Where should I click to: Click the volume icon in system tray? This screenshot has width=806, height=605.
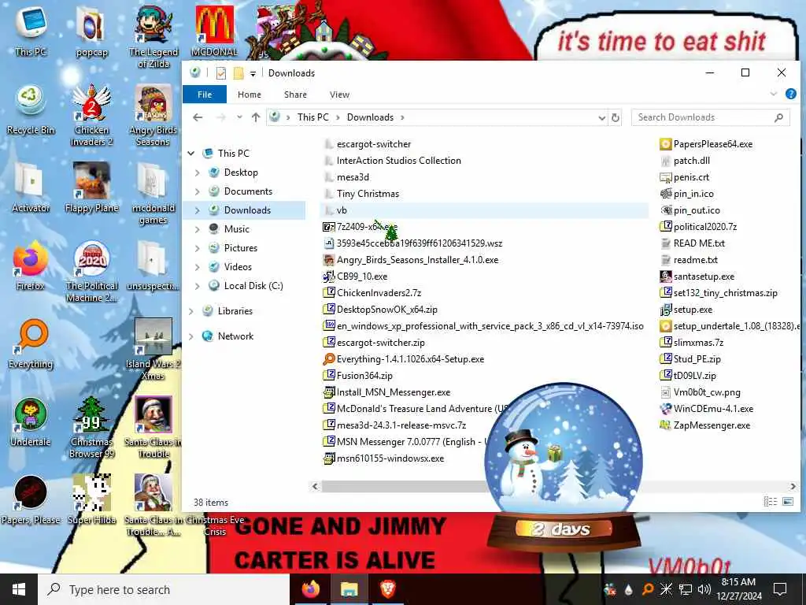click(704, 589)
